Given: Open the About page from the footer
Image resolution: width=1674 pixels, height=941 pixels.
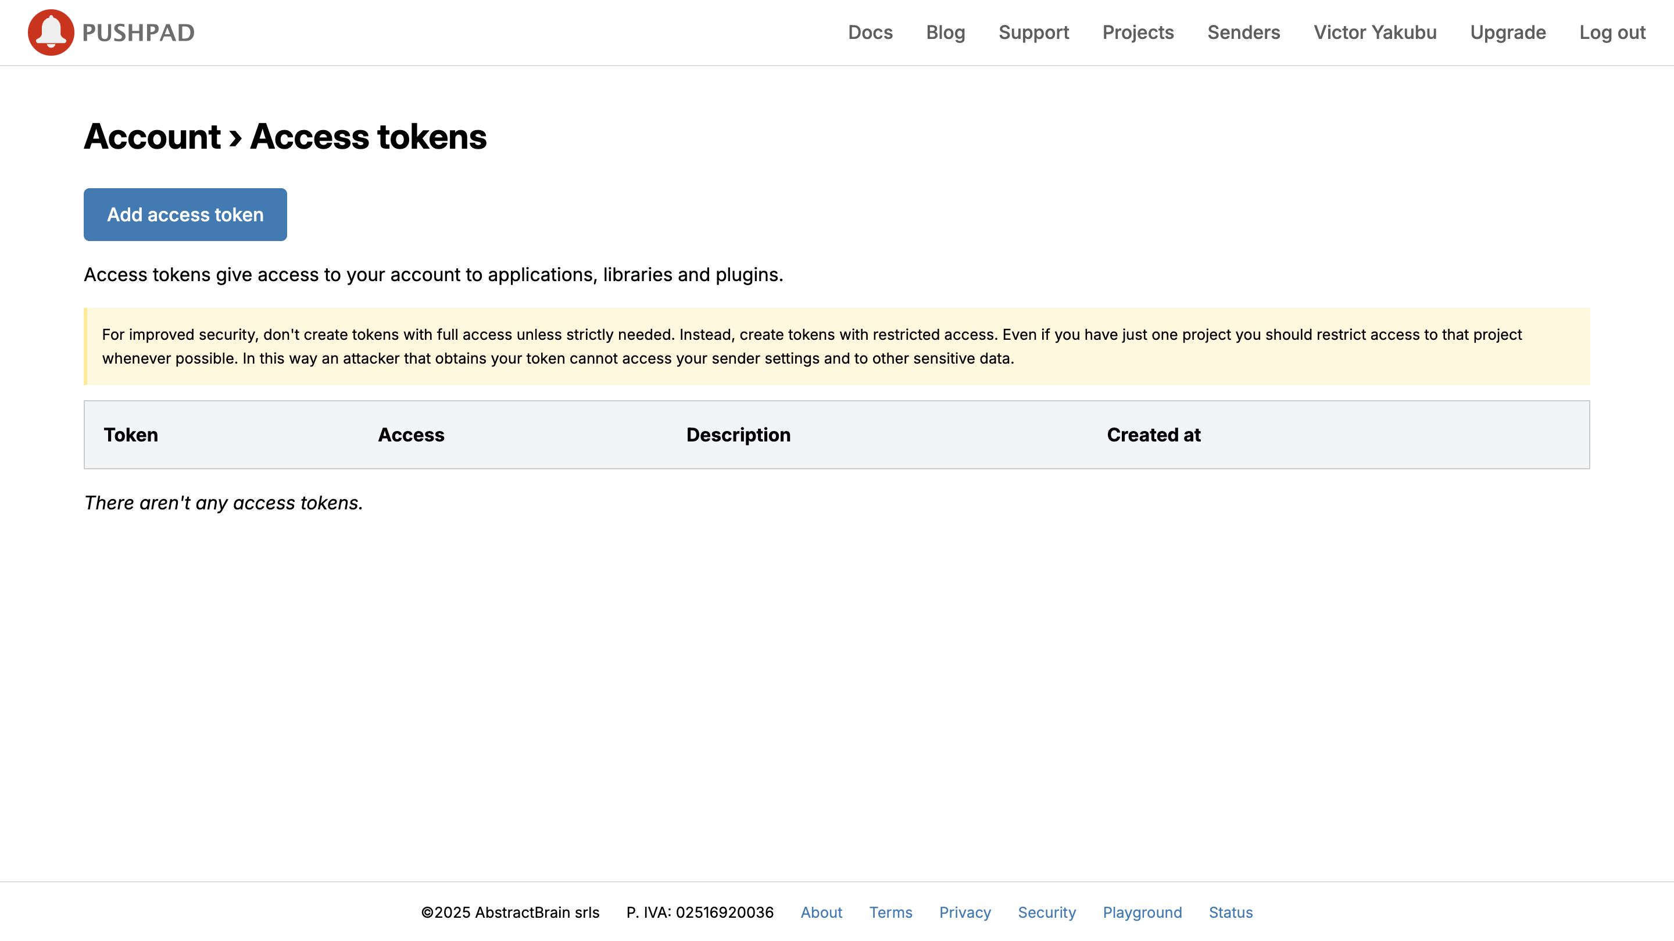Looking at the screenshot, I should (821, 912).
